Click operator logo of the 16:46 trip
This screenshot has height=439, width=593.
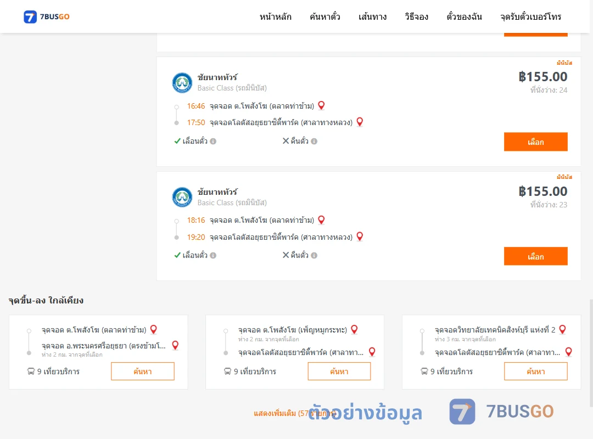182,83
